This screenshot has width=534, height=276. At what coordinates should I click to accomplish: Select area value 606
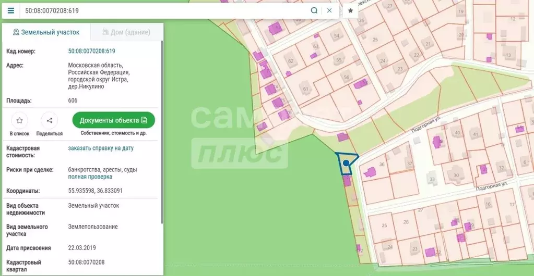point(73,101)
